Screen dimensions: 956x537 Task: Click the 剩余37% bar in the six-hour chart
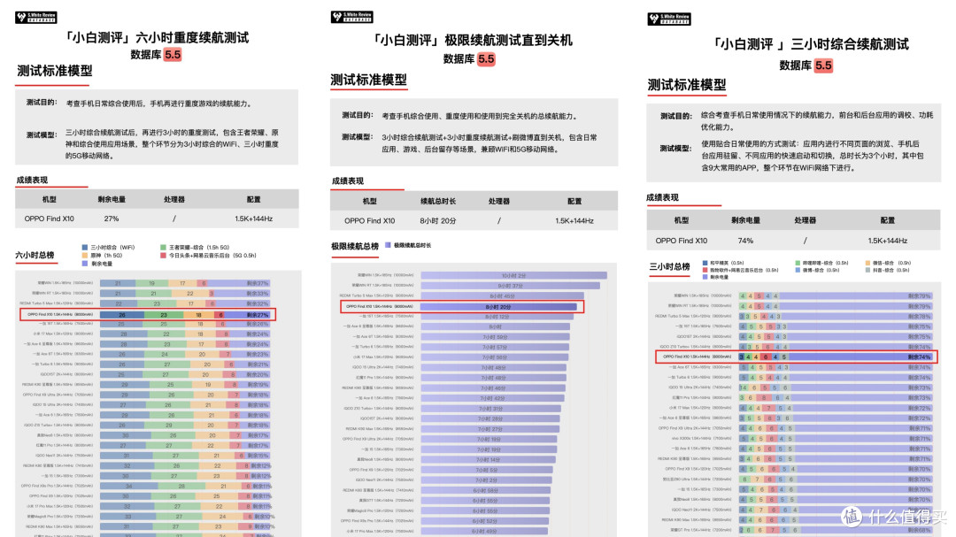click(x=238, y=283)
